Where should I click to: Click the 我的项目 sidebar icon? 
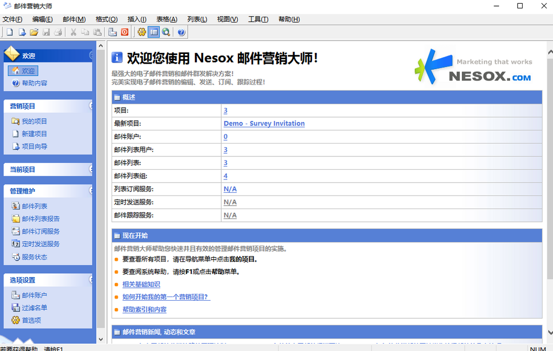click(16, 121)
